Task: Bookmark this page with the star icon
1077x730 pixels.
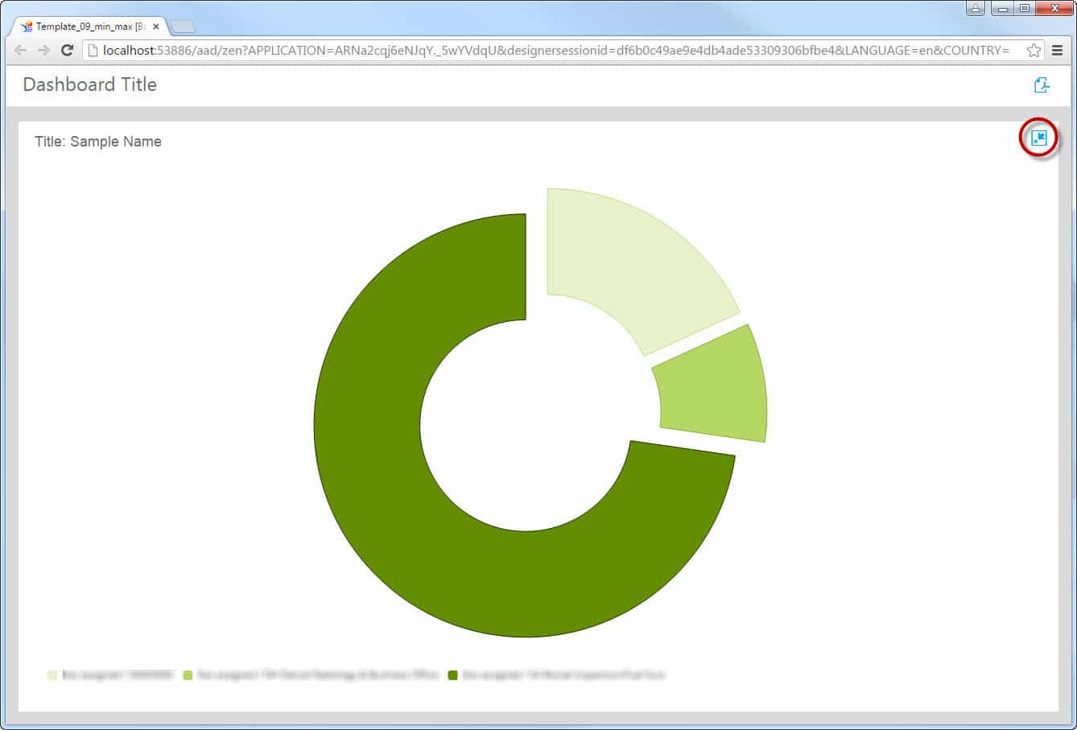Action: (x=1034, y=50)
